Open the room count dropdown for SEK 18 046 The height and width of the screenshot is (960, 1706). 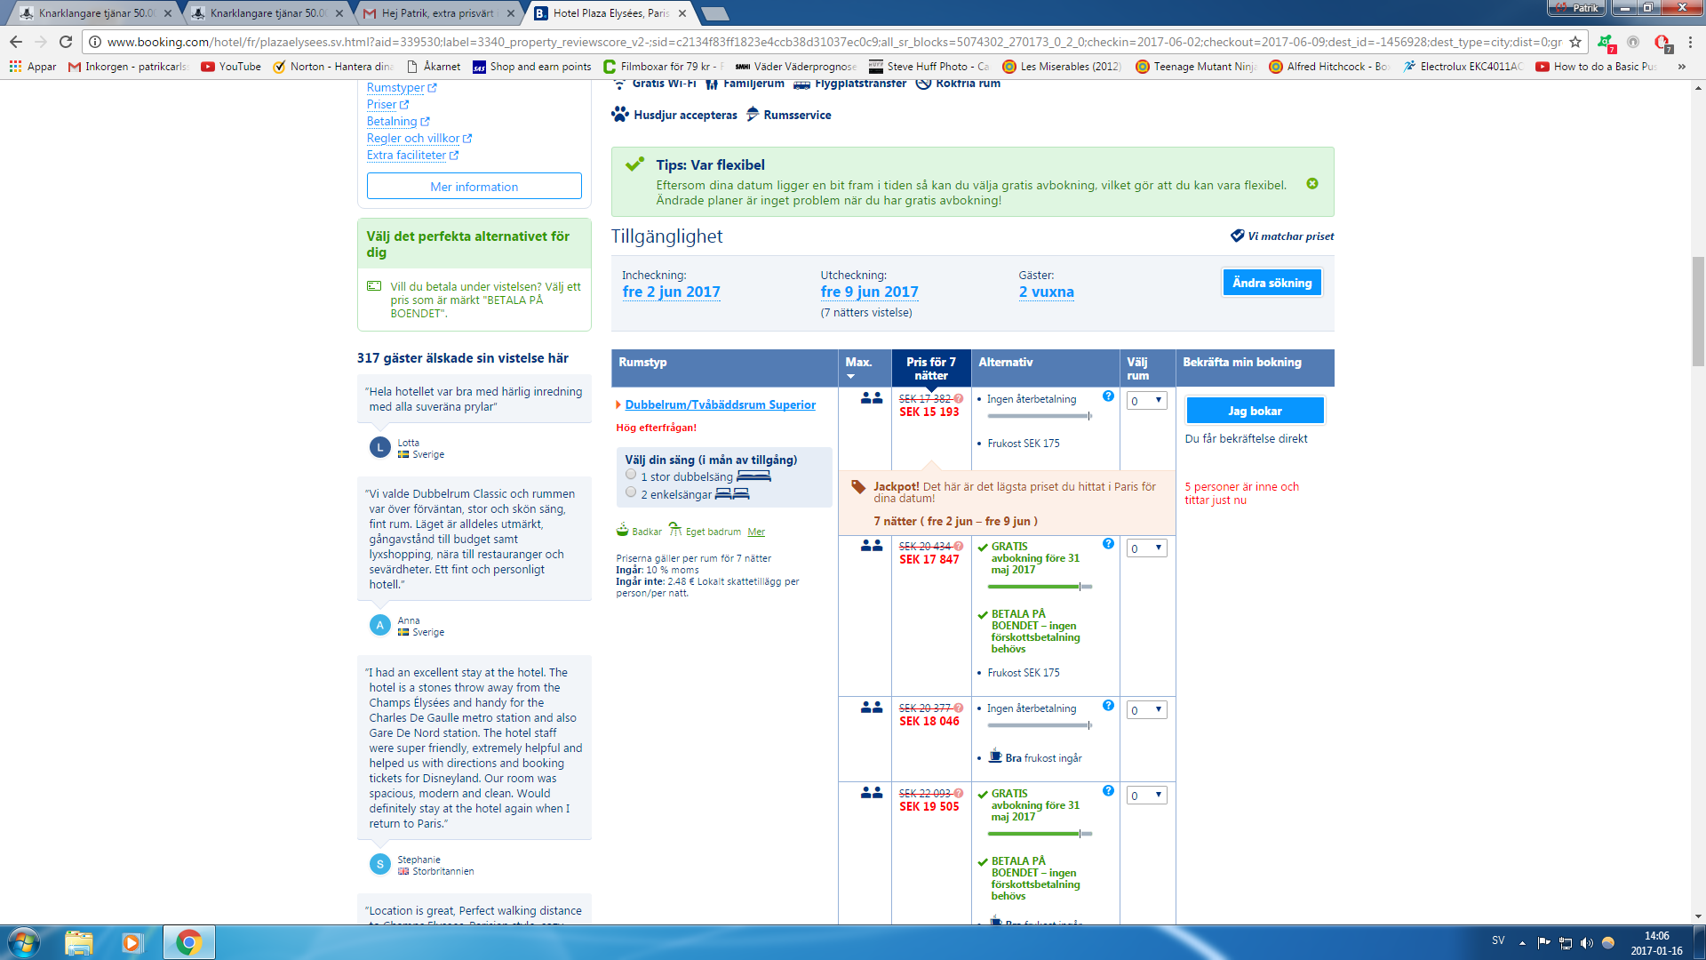(x=1146, y=710)
